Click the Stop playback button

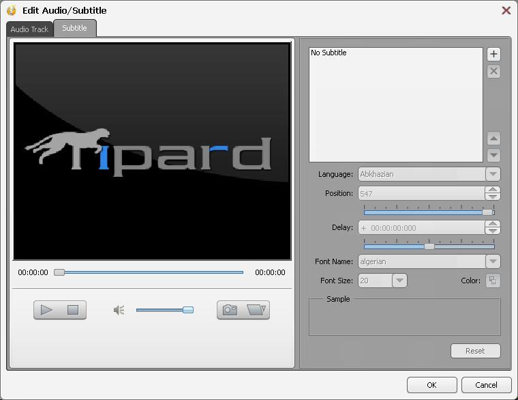coord(73,310)
